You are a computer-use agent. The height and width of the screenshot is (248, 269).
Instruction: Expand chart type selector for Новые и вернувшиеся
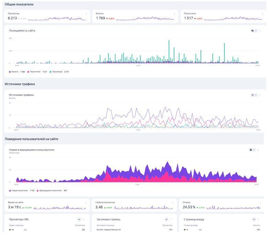pyautogui.click(x=252, y=150)
